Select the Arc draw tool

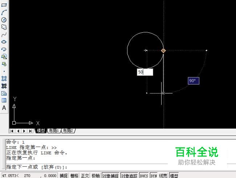point(4,12)
